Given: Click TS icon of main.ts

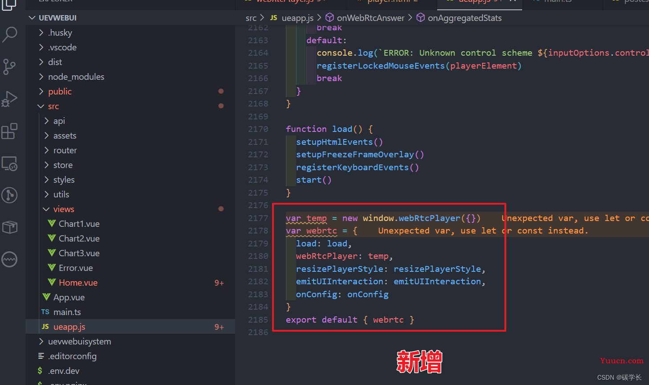Looking at the screenshot, I should (45, 312).
